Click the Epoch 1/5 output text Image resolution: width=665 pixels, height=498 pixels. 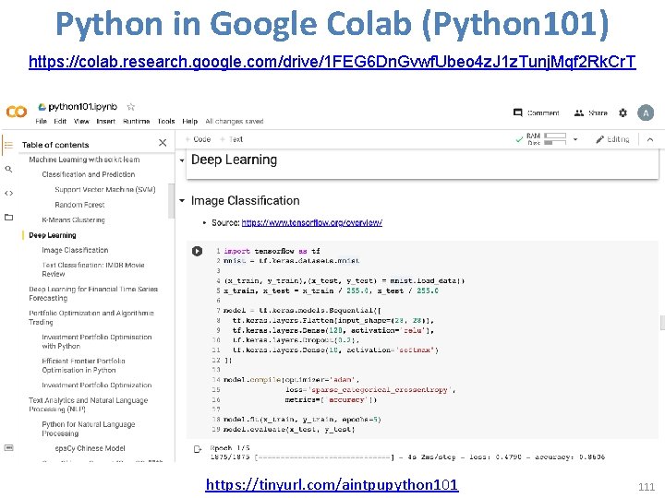click(230, 447)
